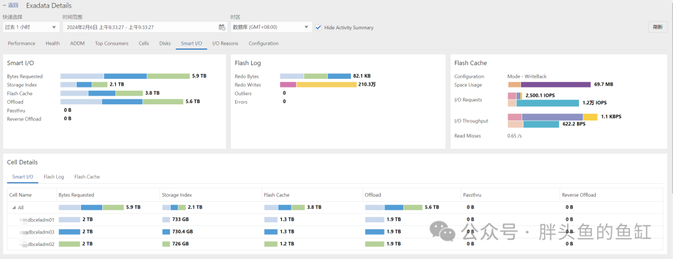Collapse the All row in Cell Details
Screen dimensions: 673x259
coord(14,207)
